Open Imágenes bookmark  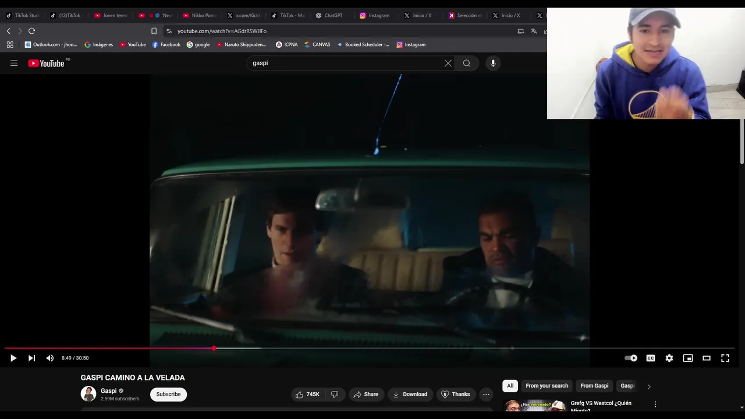(x=99, y=44)
